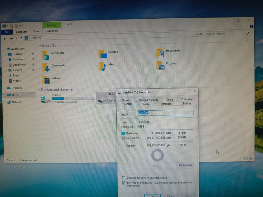Select the Music folder icon
263x197 pixels.
102,67
